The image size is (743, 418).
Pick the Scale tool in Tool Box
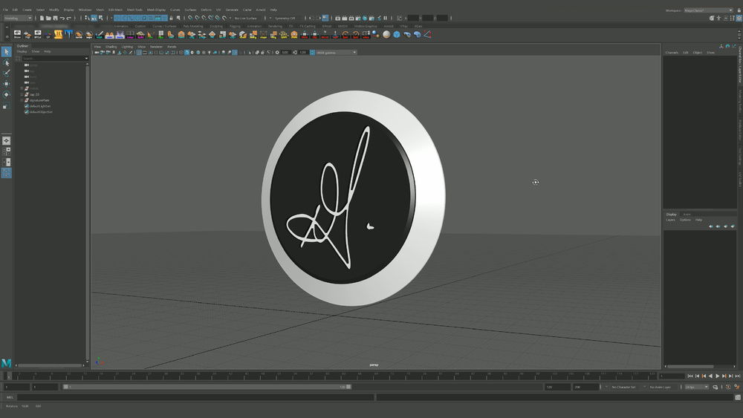(x=6, y=105)
